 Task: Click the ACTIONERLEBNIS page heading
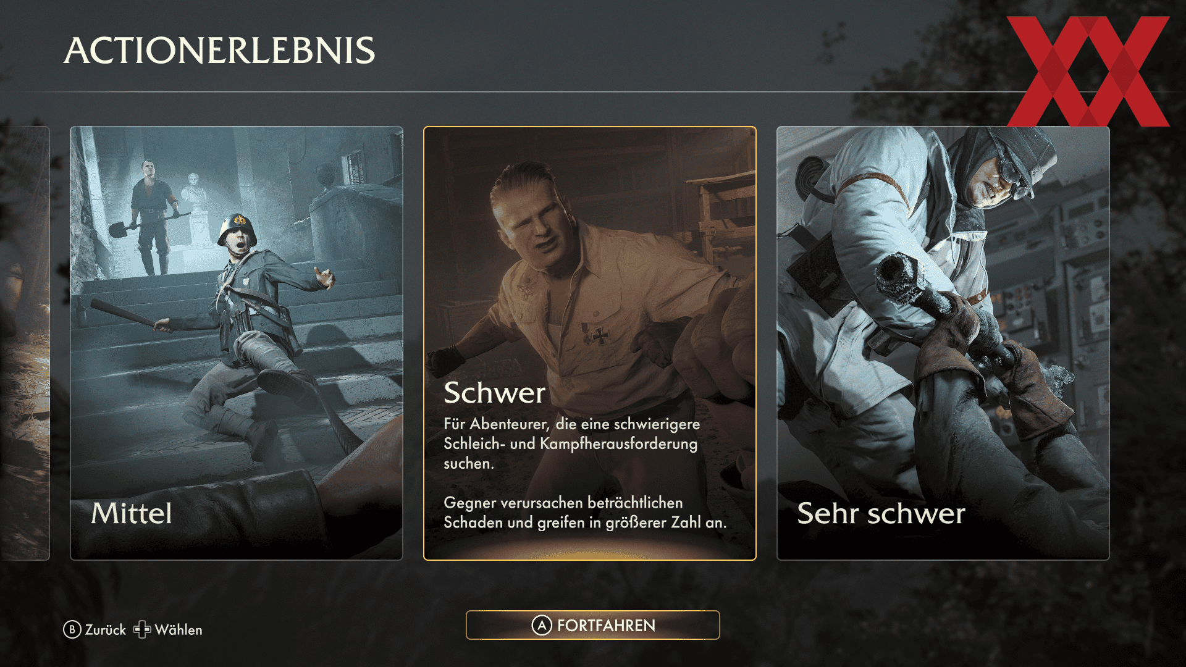(220, 50)
